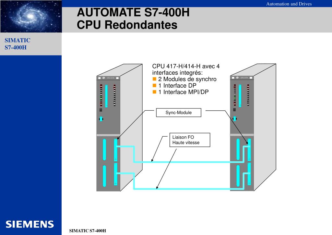Click the left CPU's upper-left cyan interface port
Image resolution: width=332 pixels, height=235 pixels.
pyautogui.click(x=104, y=150)
